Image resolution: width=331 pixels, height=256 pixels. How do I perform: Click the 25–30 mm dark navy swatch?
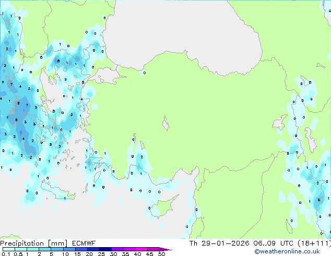[x=105, y=249]
